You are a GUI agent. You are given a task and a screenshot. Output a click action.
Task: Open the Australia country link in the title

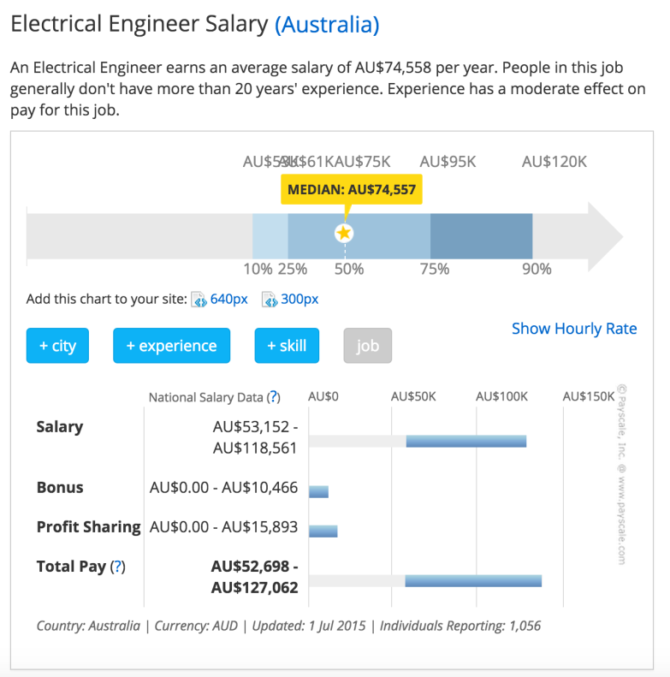pyautogui.click(x=327, y=25)
